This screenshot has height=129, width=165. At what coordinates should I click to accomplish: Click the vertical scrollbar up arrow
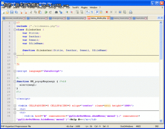click(161, 23)
